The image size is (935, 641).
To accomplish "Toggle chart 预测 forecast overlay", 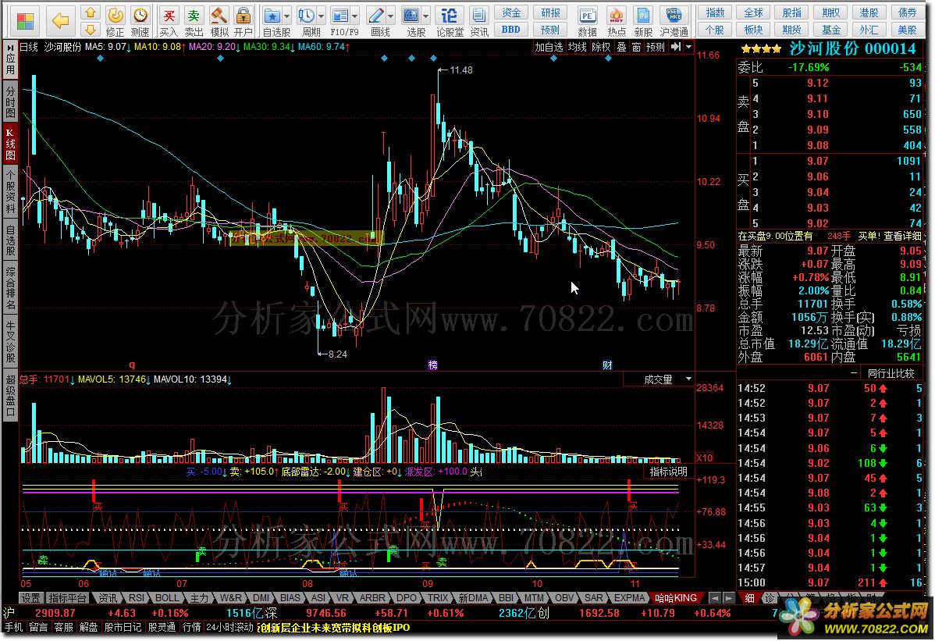I will click(656, 47).
